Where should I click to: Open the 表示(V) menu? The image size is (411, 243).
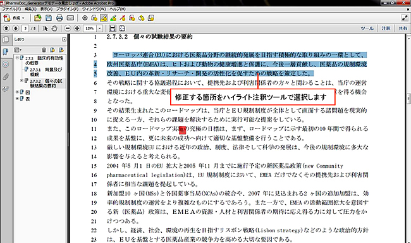point(46,9)
